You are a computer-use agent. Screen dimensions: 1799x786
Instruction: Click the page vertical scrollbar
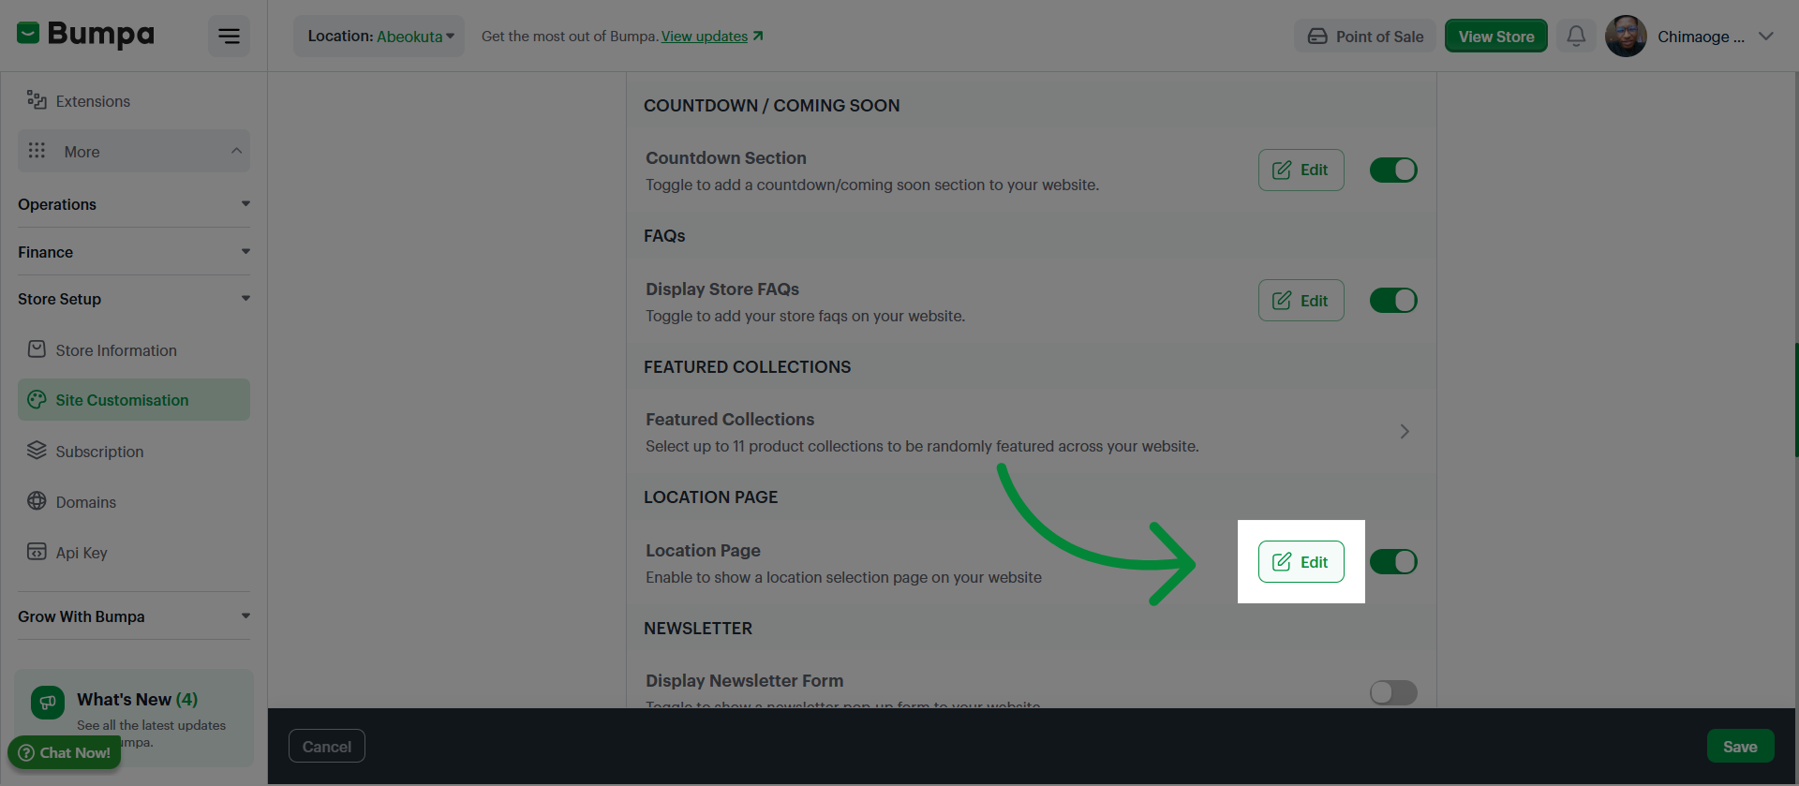[x=1796, y=400]
